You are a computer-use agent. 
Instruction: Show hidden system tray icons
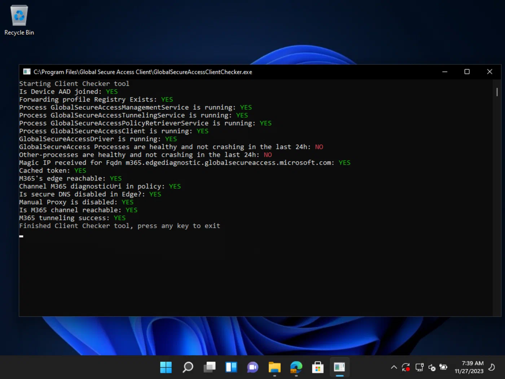coord(394,367)
